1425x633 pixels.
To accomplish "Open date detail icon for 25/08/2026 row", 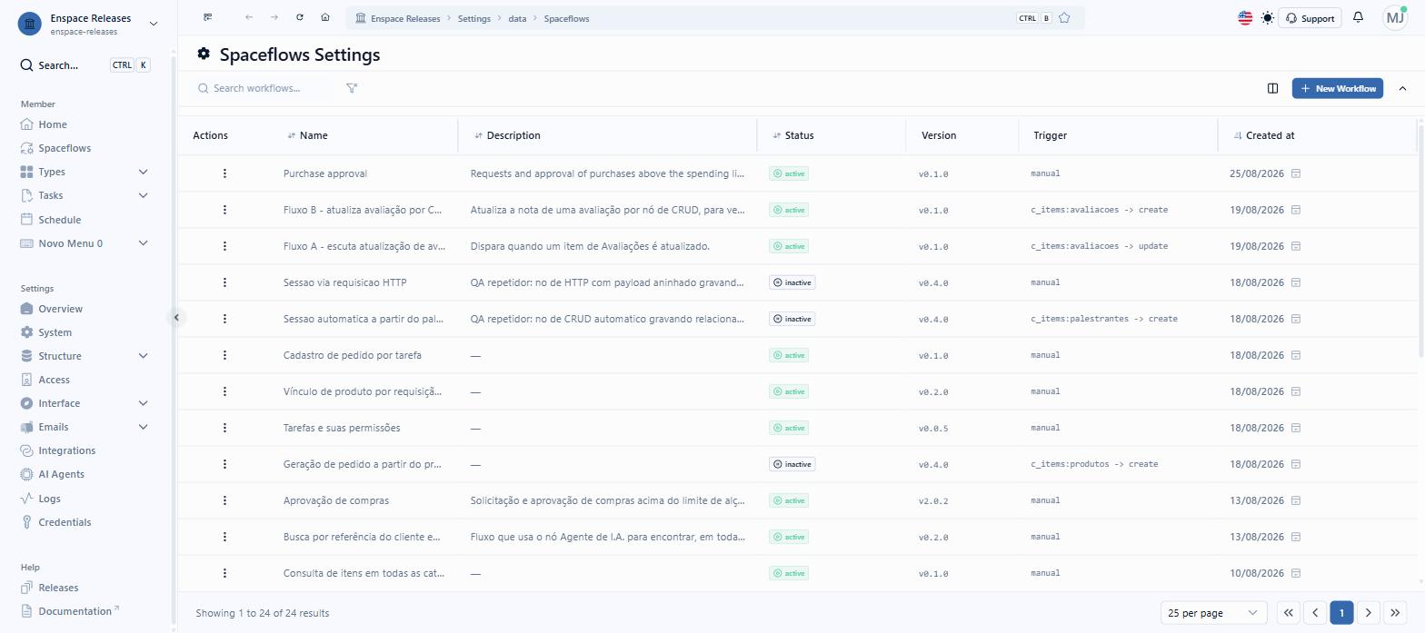I will [x=1296, y=173].
